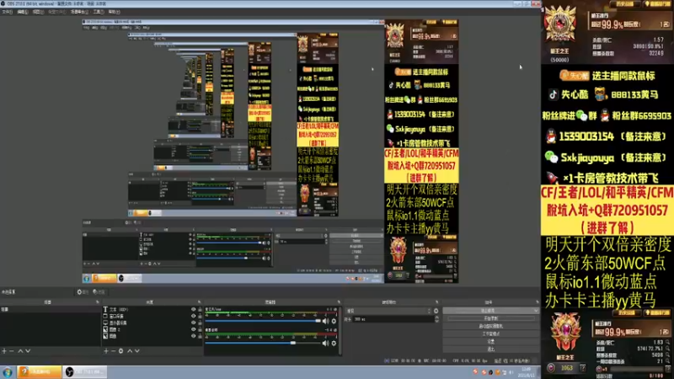Viewport: 674px width, 379px height.
Task: Open the Help menu
Action: [114, 12]
